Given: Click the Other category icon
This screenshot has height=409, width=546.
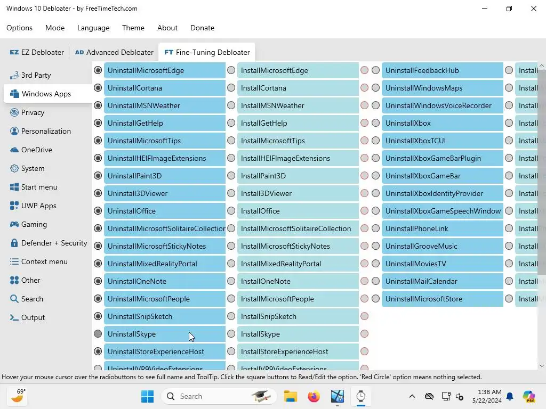Looking at the screenshot, I should [x=14, y=280].
